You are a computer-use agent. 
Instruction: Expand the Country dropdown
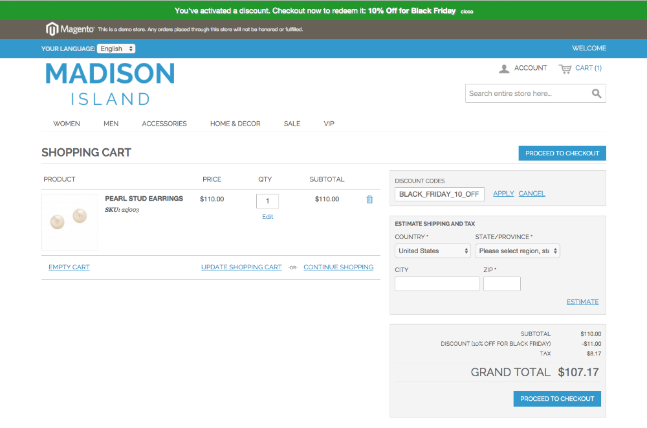[x=433, y=251]
